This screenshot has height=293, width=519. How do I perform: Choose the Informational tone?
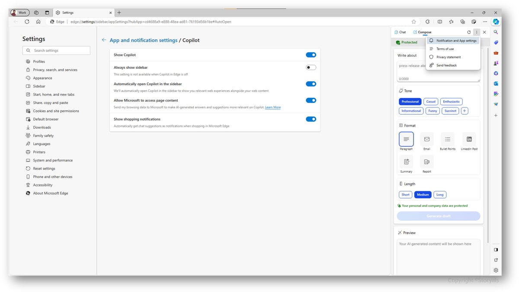[411, 111]
